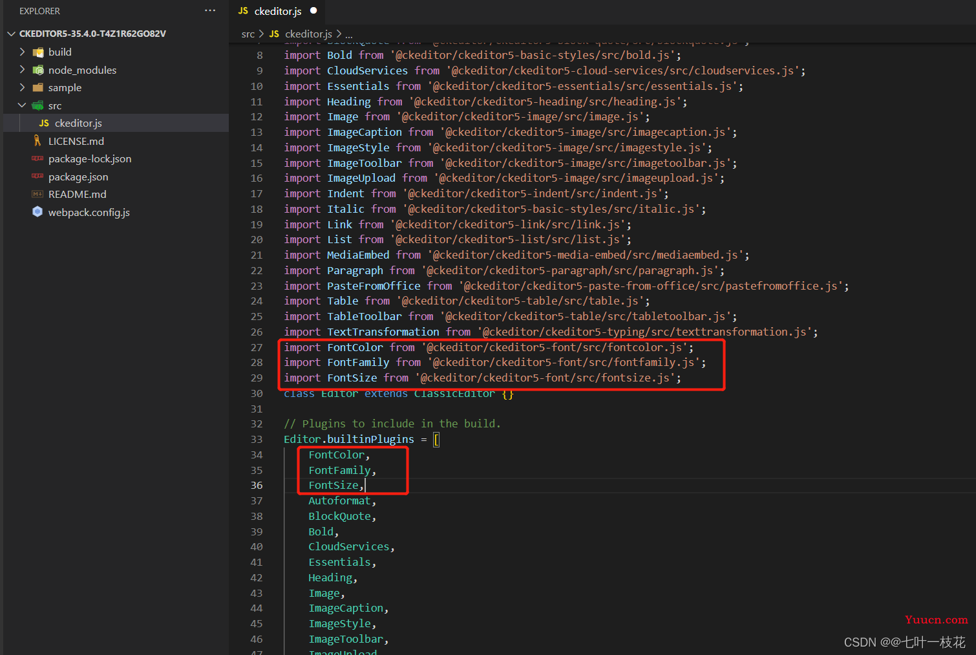976x655 pixels.
Task: Expand the sample folder chevron
Action: pos(23,87)
